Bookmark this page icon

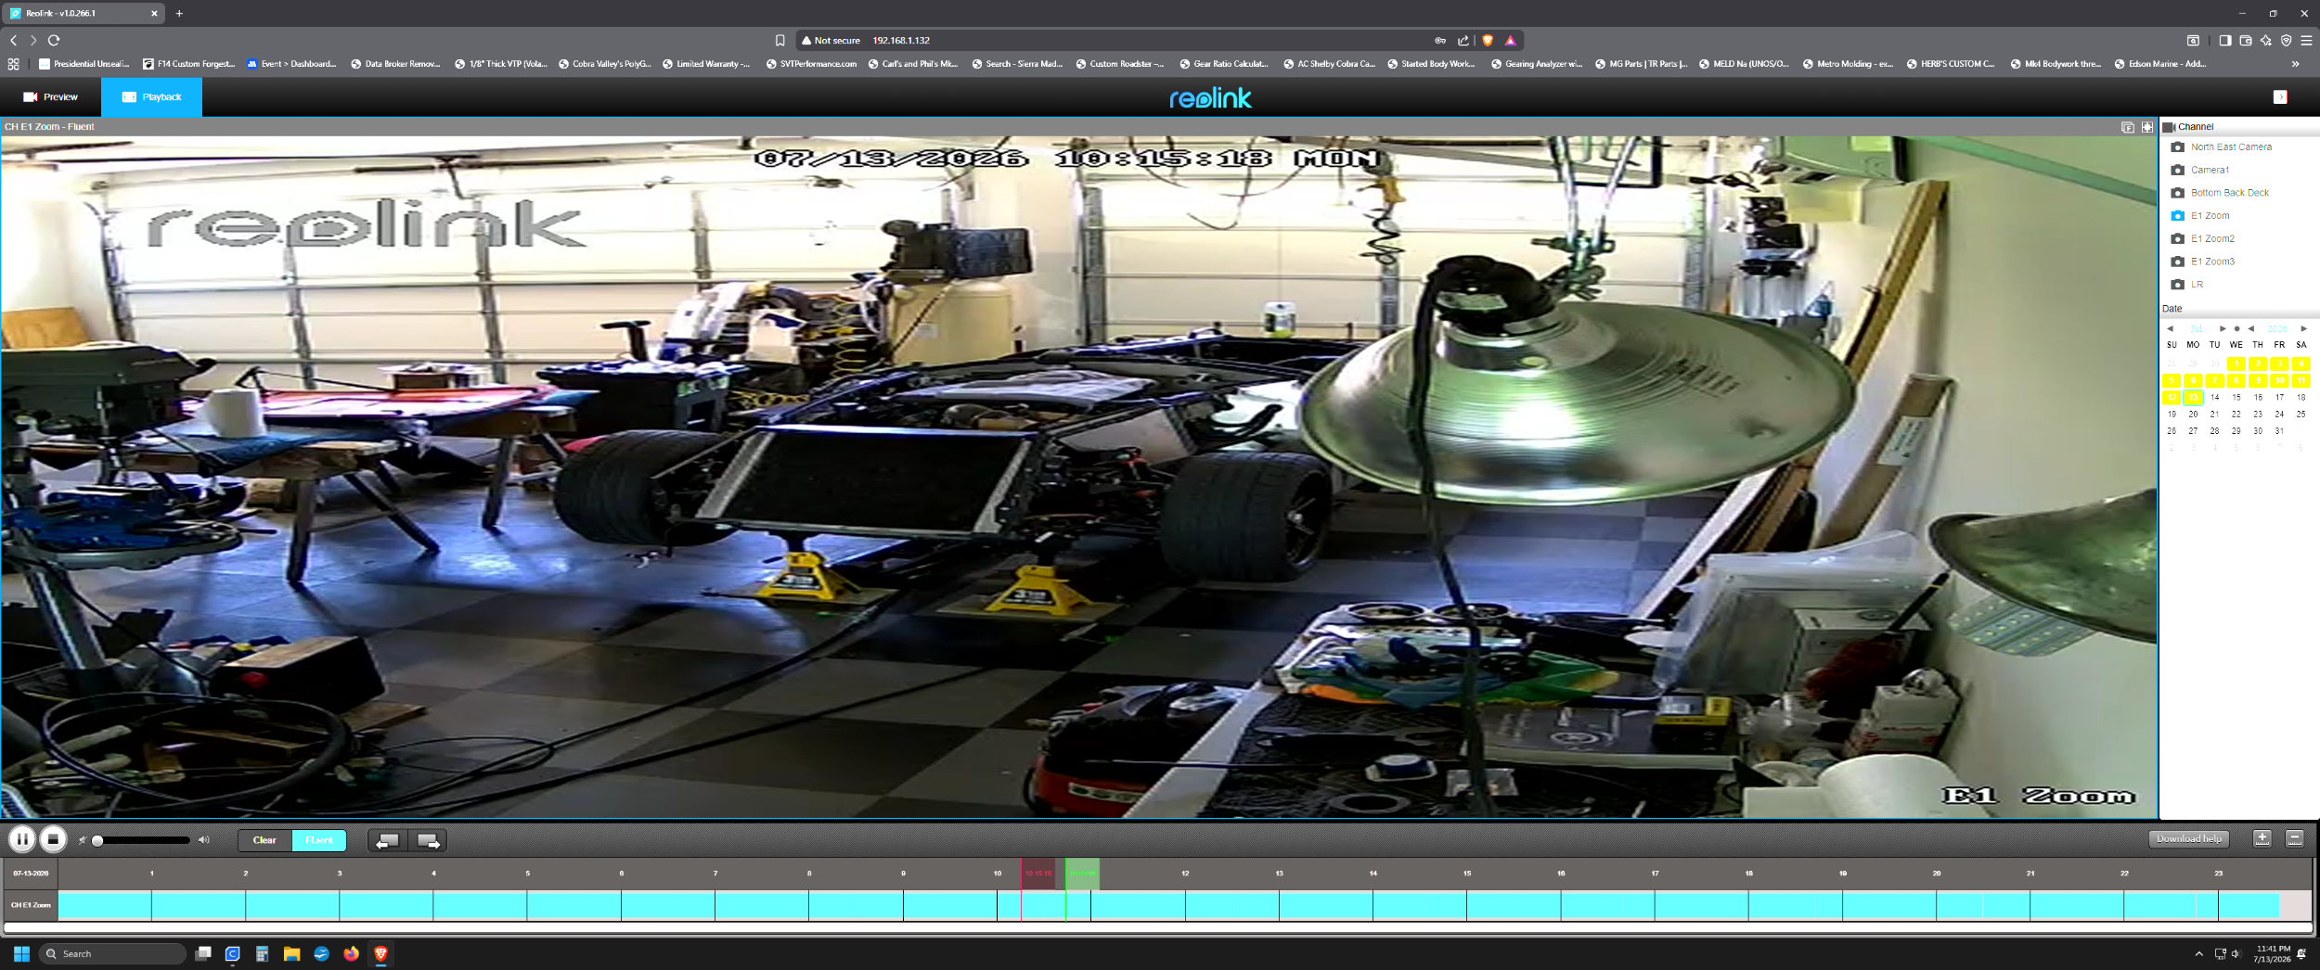(x=780, y=40)
